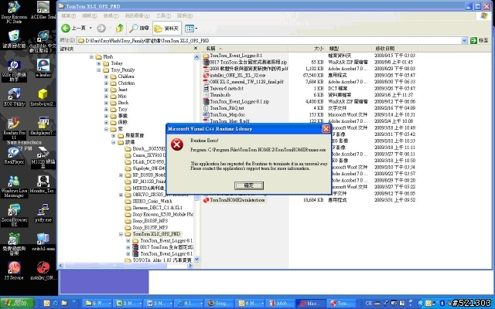Select the RealPlayer desktop icon
This screenshot has height=309, width=495.
pyautogui.click(x=14, y=155)
